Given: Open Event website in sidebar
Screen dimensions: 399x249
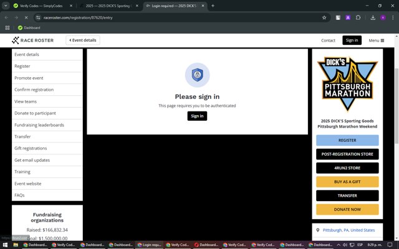Looking at the screenshot, I should click(x=47, y=184).
